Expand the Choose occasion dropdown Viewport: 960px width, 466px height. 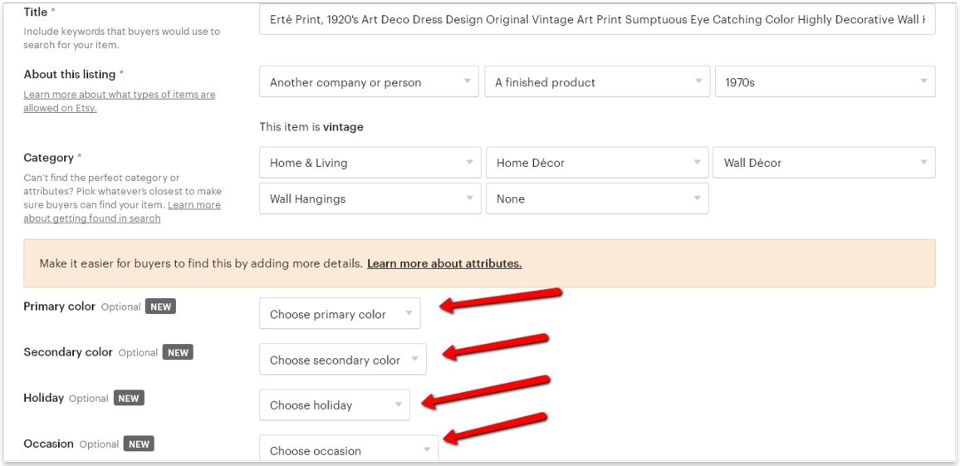pos(349,449)
